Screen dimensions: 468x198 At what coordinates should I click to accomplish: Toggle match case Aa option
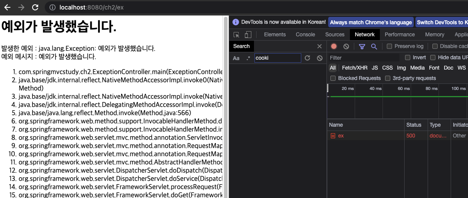pos(236,58)
